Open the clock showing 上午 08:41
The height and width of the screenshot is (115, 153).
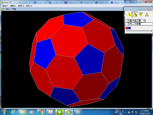145,112
